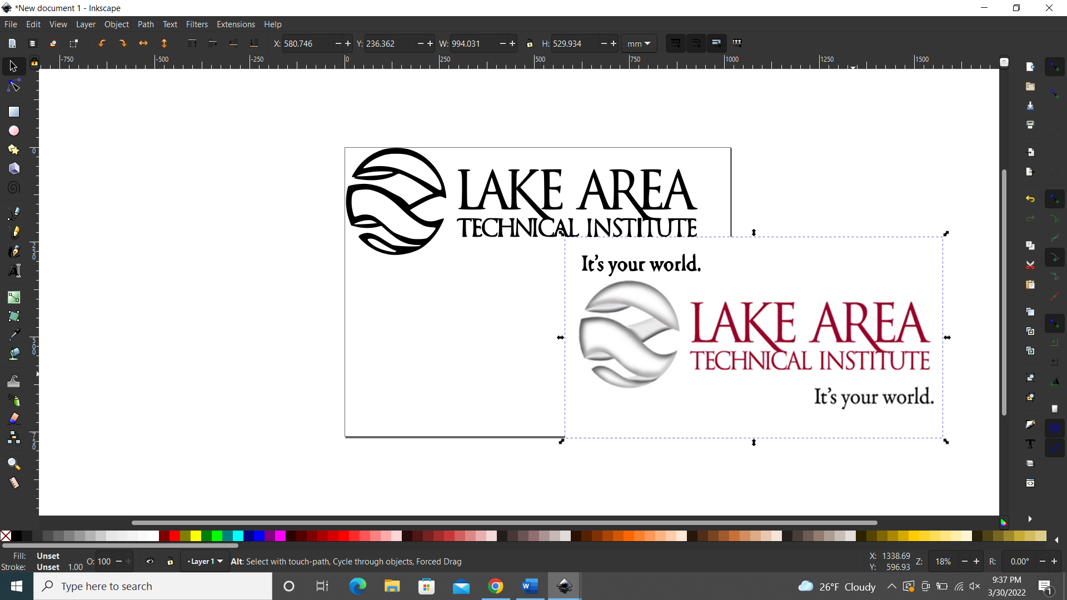
Task: Expand palette menu arrow at right
Action: (1056, 539)
